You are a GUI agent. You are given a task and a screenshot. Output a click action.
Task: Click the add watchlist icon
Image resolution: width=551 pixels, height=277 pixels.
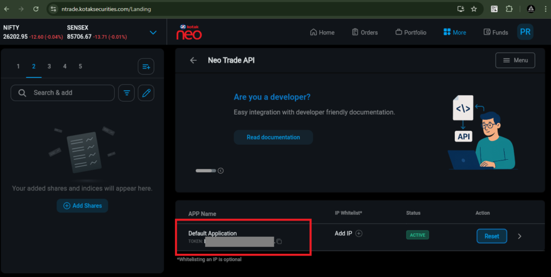146,67
